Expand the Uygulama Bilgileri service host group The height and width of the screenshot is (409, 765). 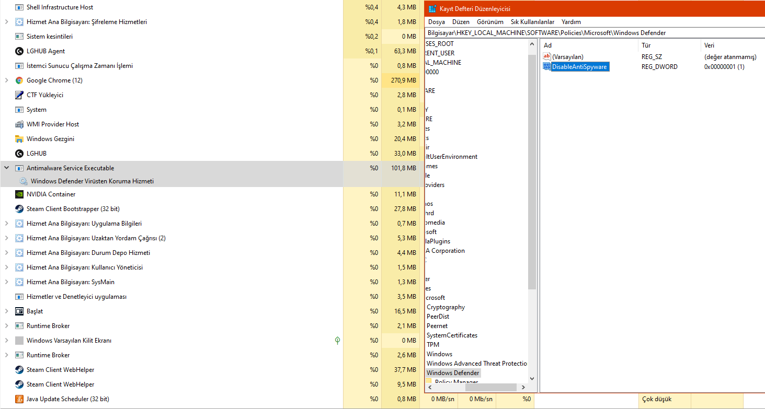click(6, 224)
